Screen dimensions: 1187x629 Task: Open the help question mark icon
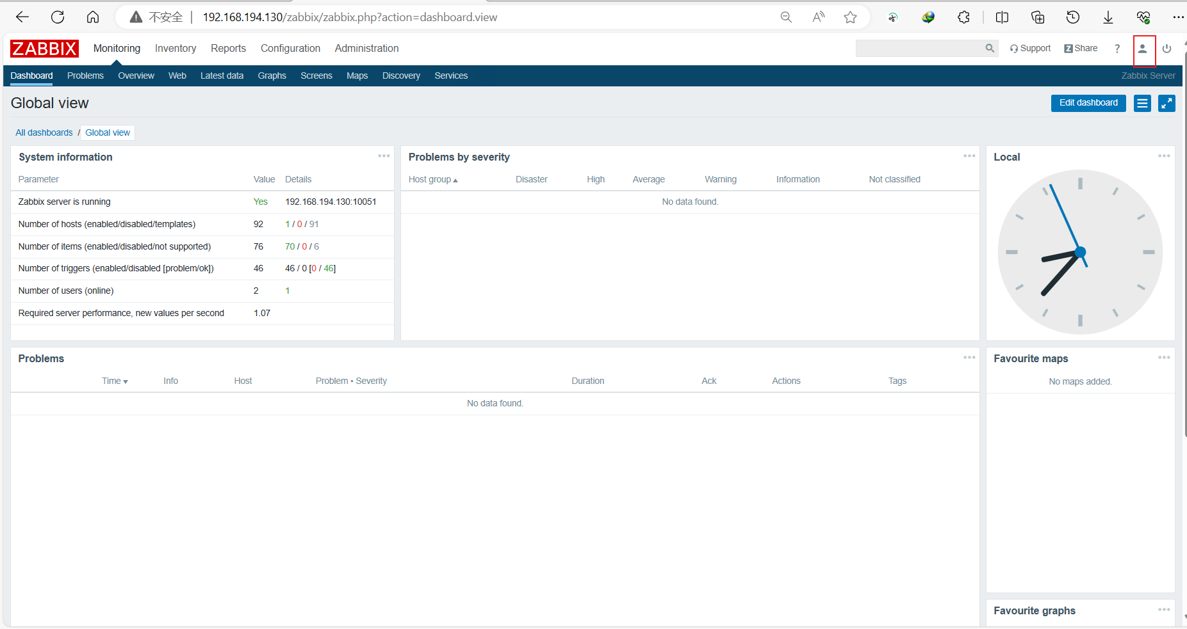[1117, 49]
